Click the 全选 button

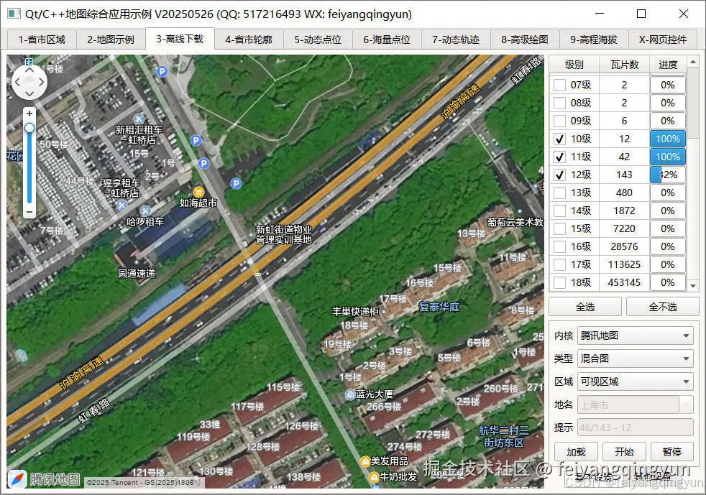585,307
